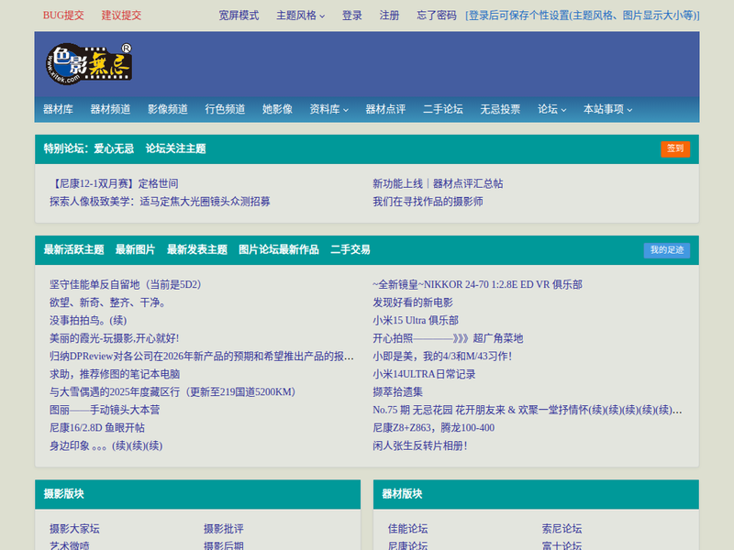The width and height of the screenshot is (734, 550).
Task: Click the BUG提交 link
Action: click(63, 16)
